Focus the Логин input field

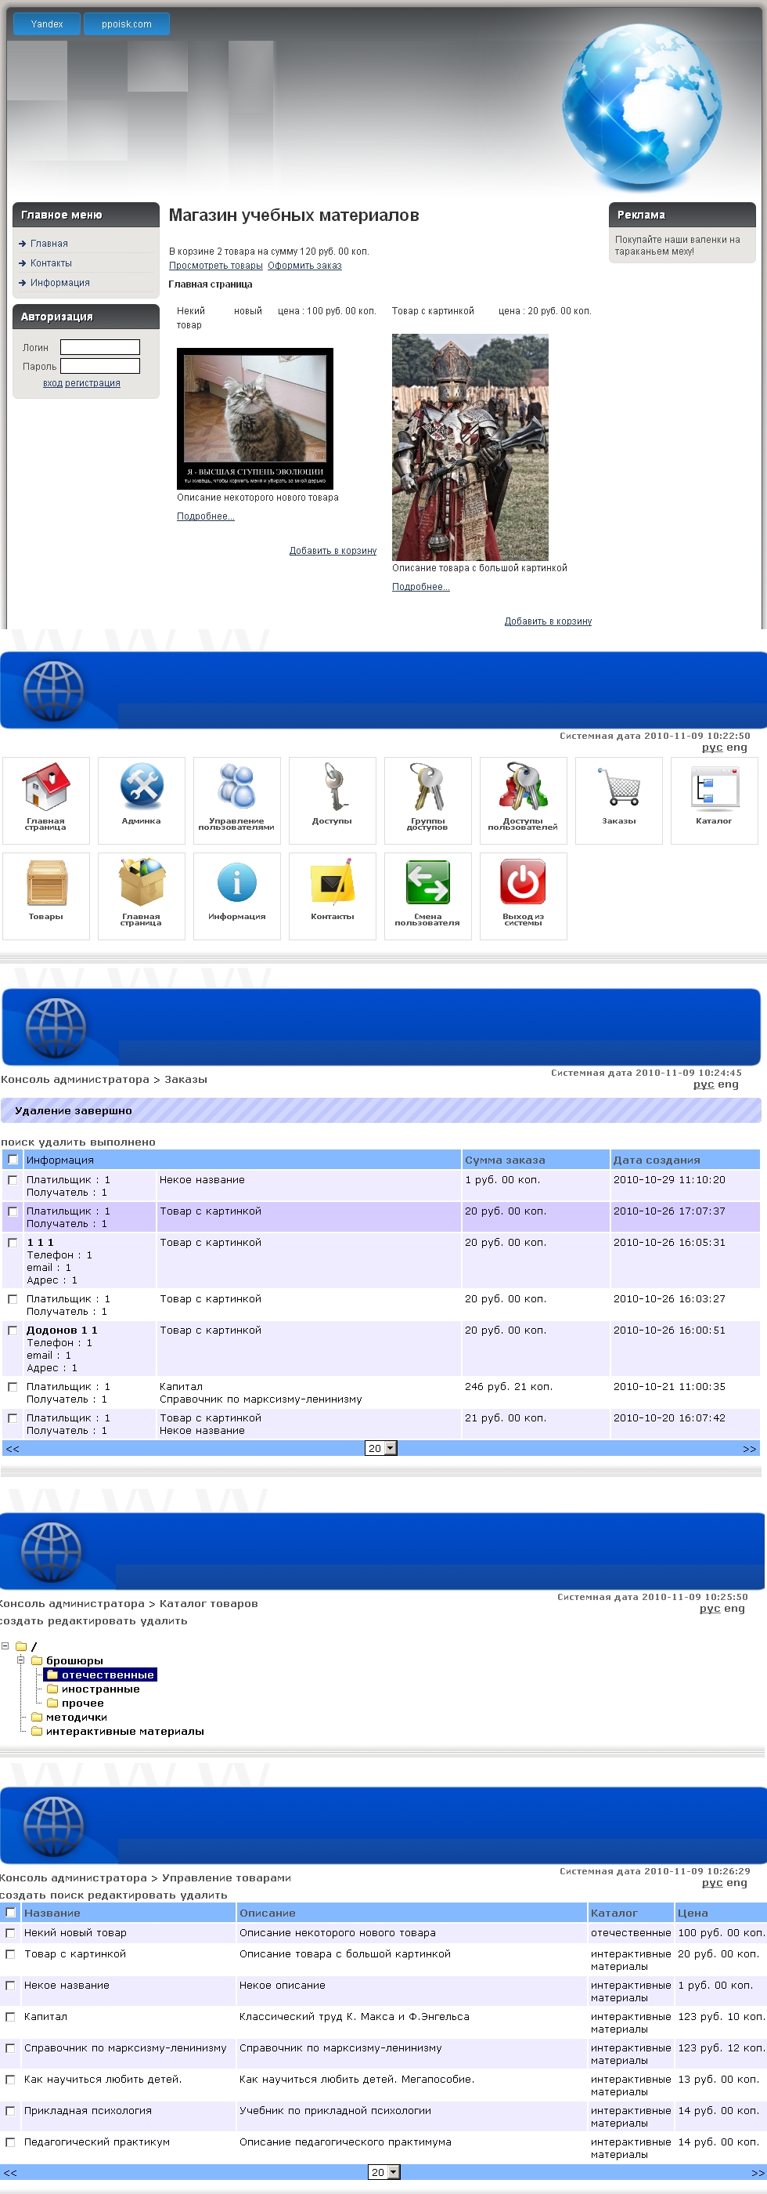pyautogui.click(x=100, y=346)
